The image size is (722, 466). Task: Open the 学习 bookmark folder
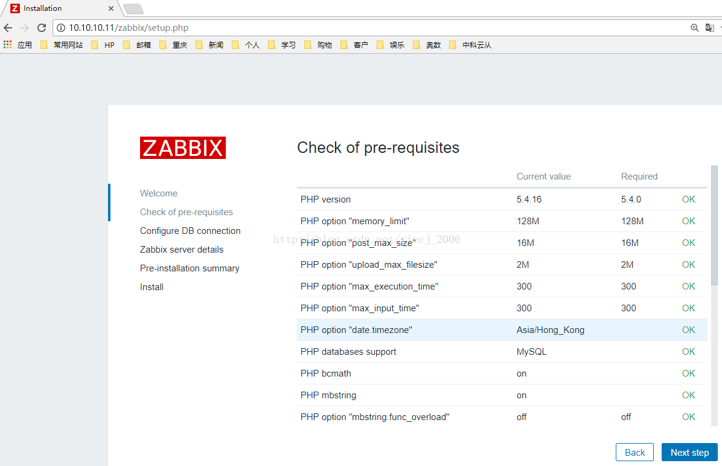[283, 45]
